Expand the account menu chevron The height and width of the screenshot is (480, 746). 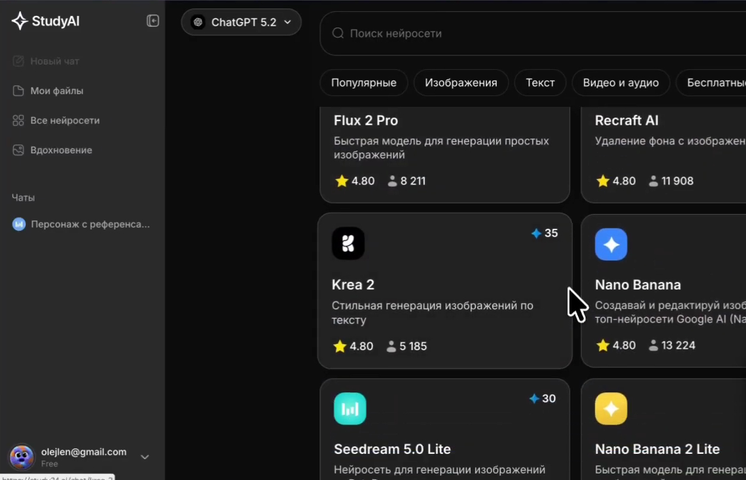click(145, 457)
